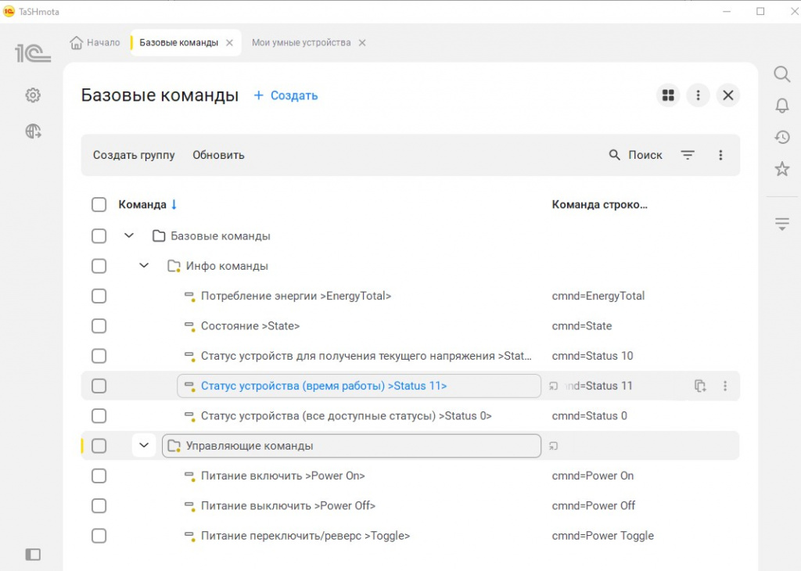Toggle the select-all checkbox in header
Image resolution: width=801 pixels, height=571 pixels.
[x=99, y=205]
